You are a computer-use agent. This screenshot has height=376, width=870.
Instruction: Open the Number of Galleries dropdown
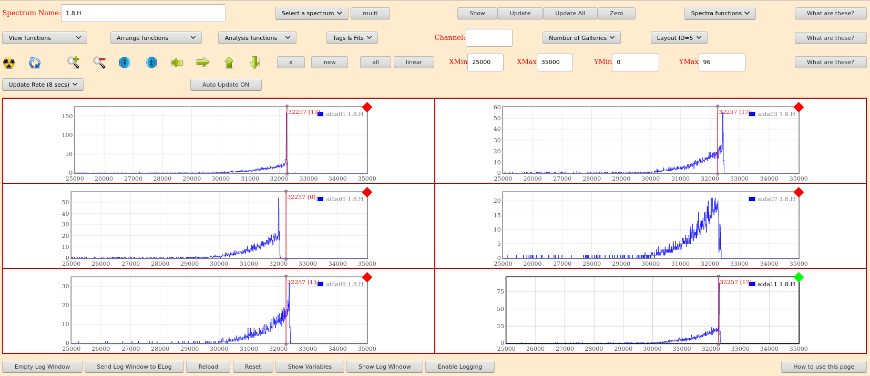click(581, 38)
